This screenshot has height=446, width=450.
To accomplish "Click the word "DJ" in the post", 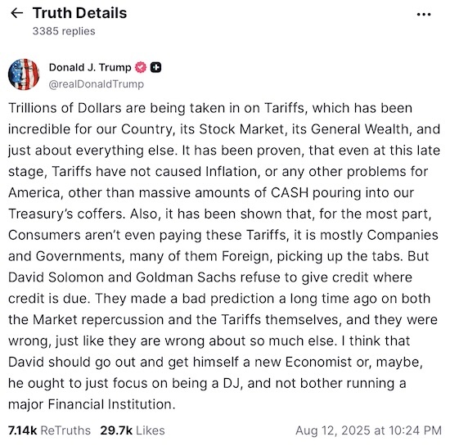I will (232, 384).
